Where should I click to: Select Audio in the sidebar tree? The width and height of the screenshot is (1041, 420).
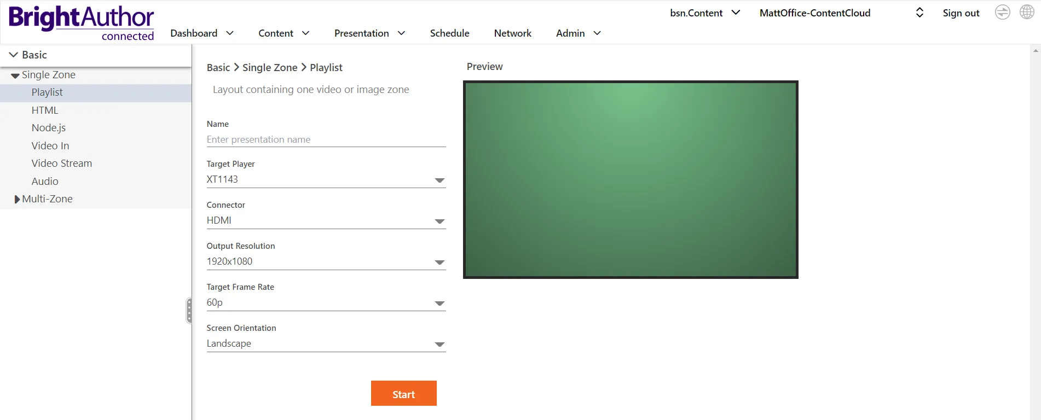pyautogui.click(x=45, y=182)
